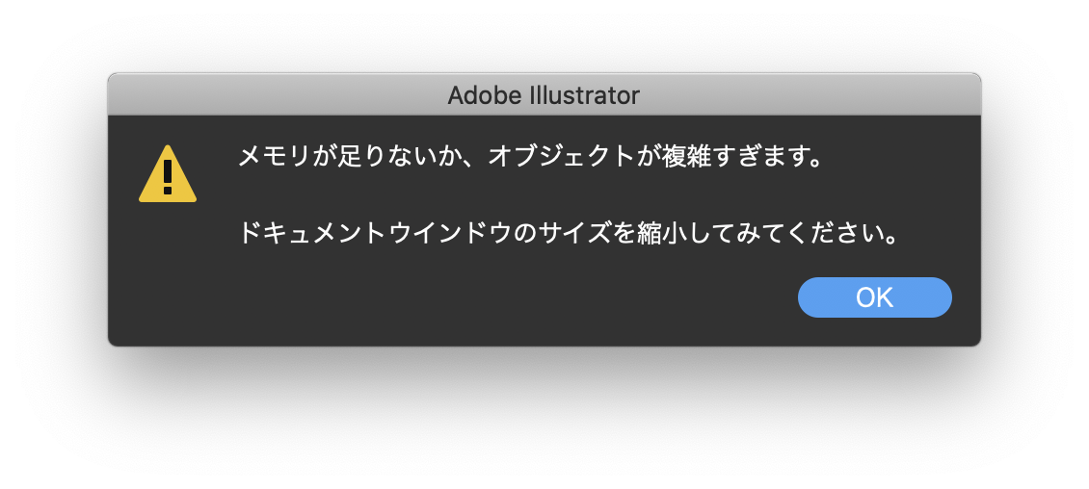1089x489 pixels.
Task: Click the yellow warning triangle icon
Action: point(168,175)
